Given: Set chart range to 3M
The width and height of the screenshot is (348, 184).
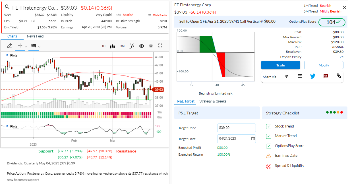Looking at the screenshot, I should tap(122, 46).
